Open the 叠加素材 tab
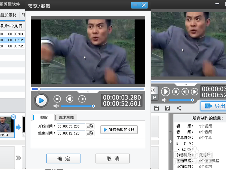The height and width of the screenshot is (170, 226). (8, 15)
